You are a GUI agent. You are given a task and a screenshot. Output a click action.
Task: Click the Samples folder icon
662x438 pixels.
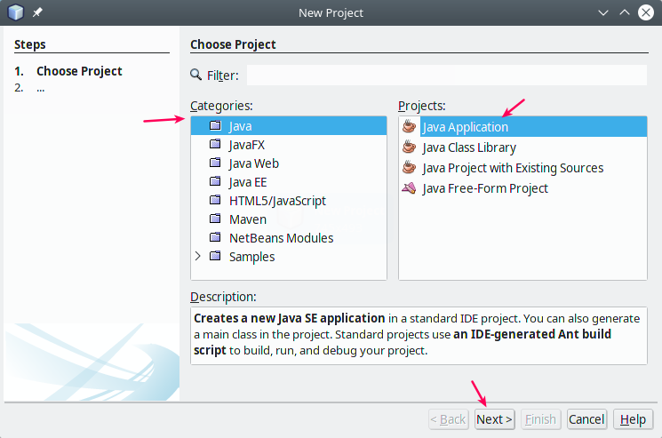point(215,256)
